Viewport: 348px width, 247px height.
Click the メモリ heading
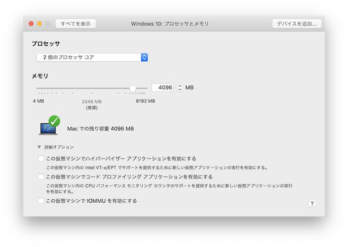(x=40, y=76)
